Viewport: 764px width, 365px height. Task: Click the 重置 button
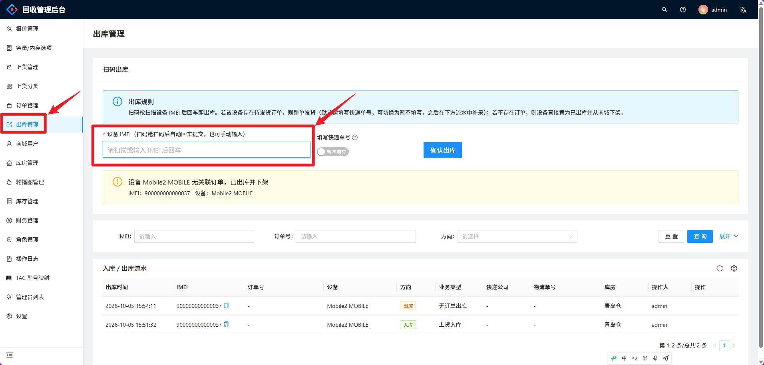pos(671,236)
